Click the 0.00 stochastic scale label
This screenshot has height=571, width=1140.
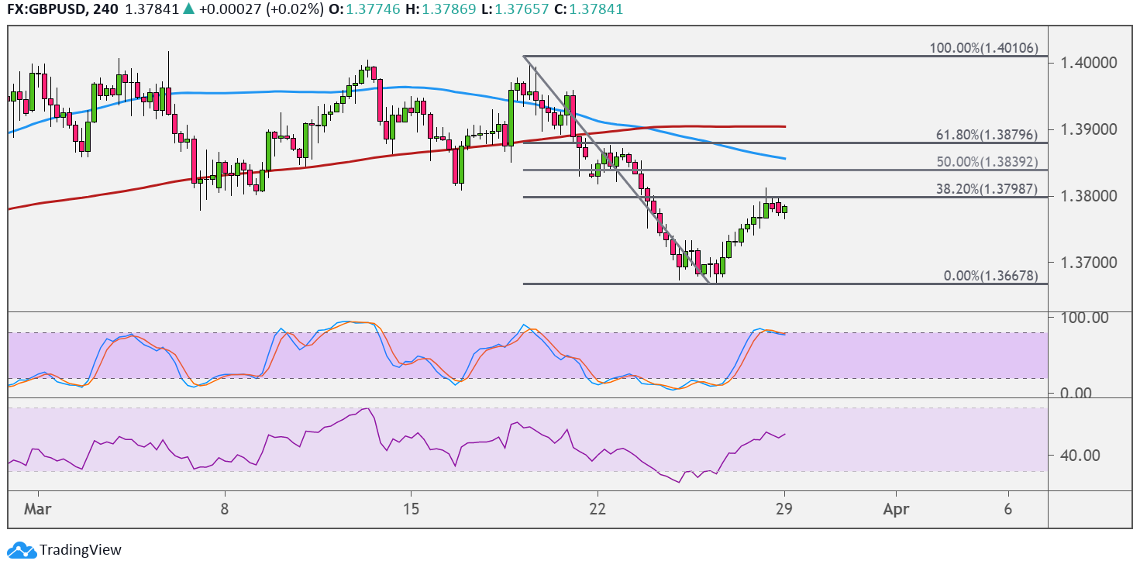1076,393
